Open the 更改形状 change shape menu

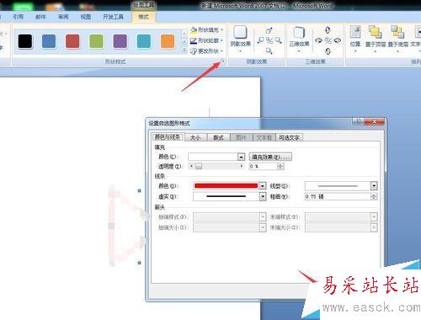click(206, 51)
